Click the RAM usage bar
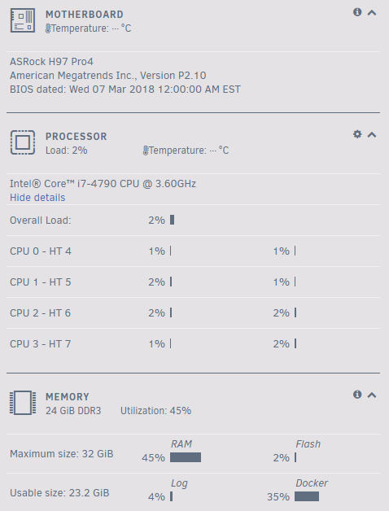 186,457
